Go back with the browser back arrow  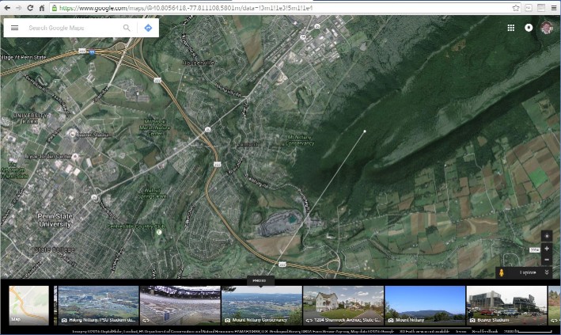click(7, 8)
